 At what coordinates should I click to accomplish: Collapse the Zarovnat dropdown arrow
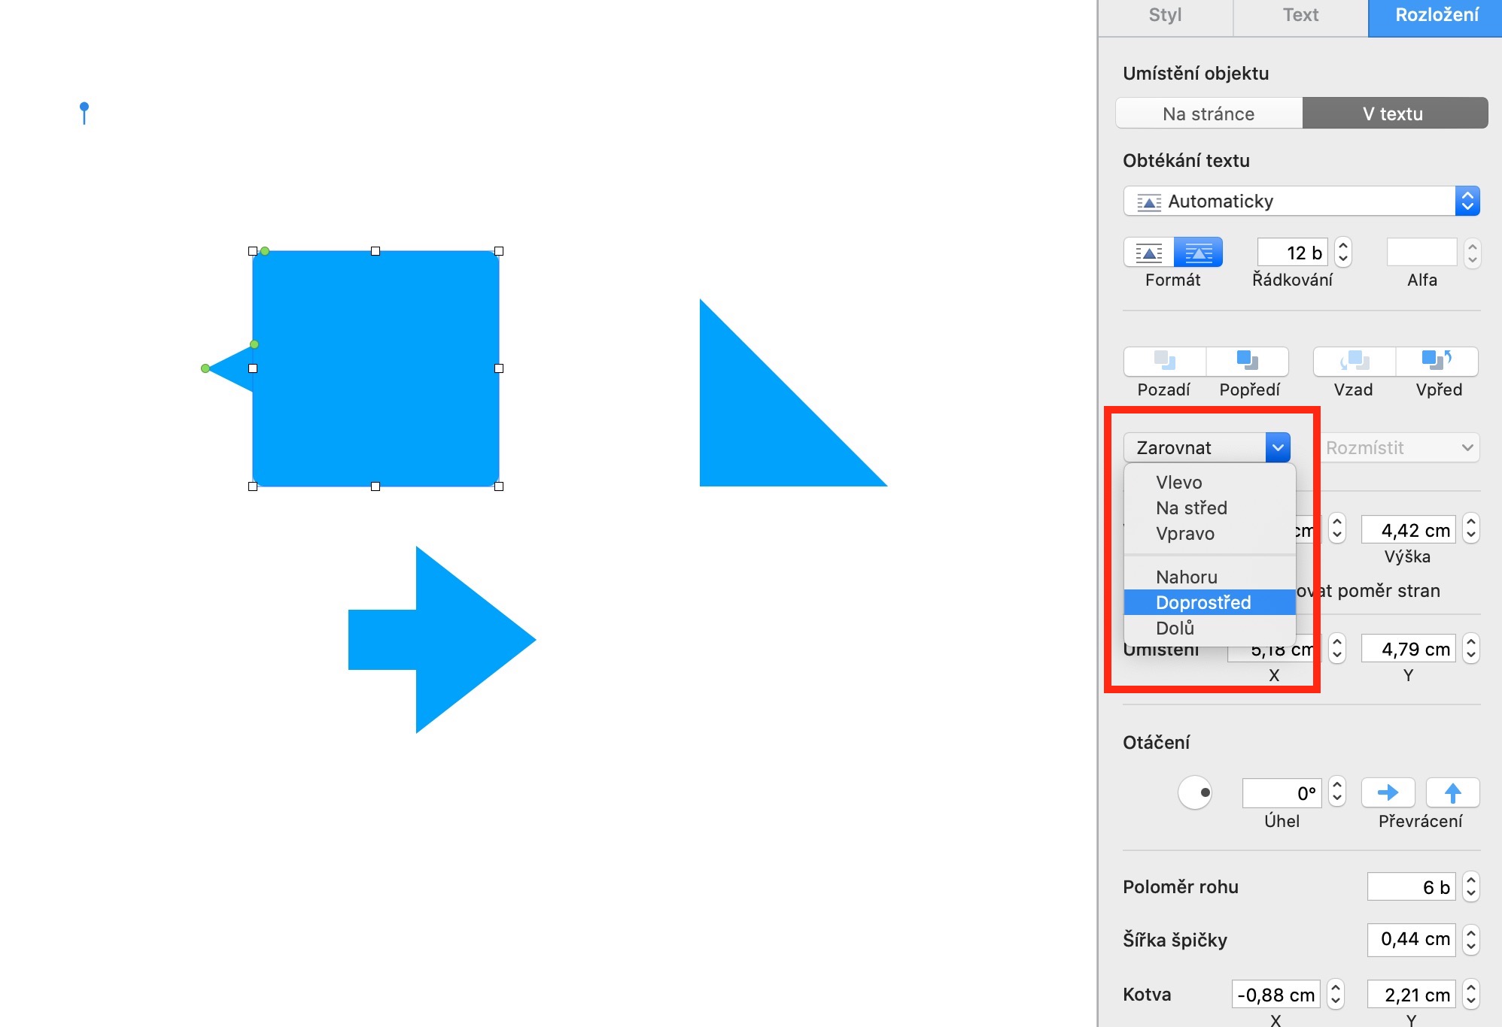(1278, 447)
